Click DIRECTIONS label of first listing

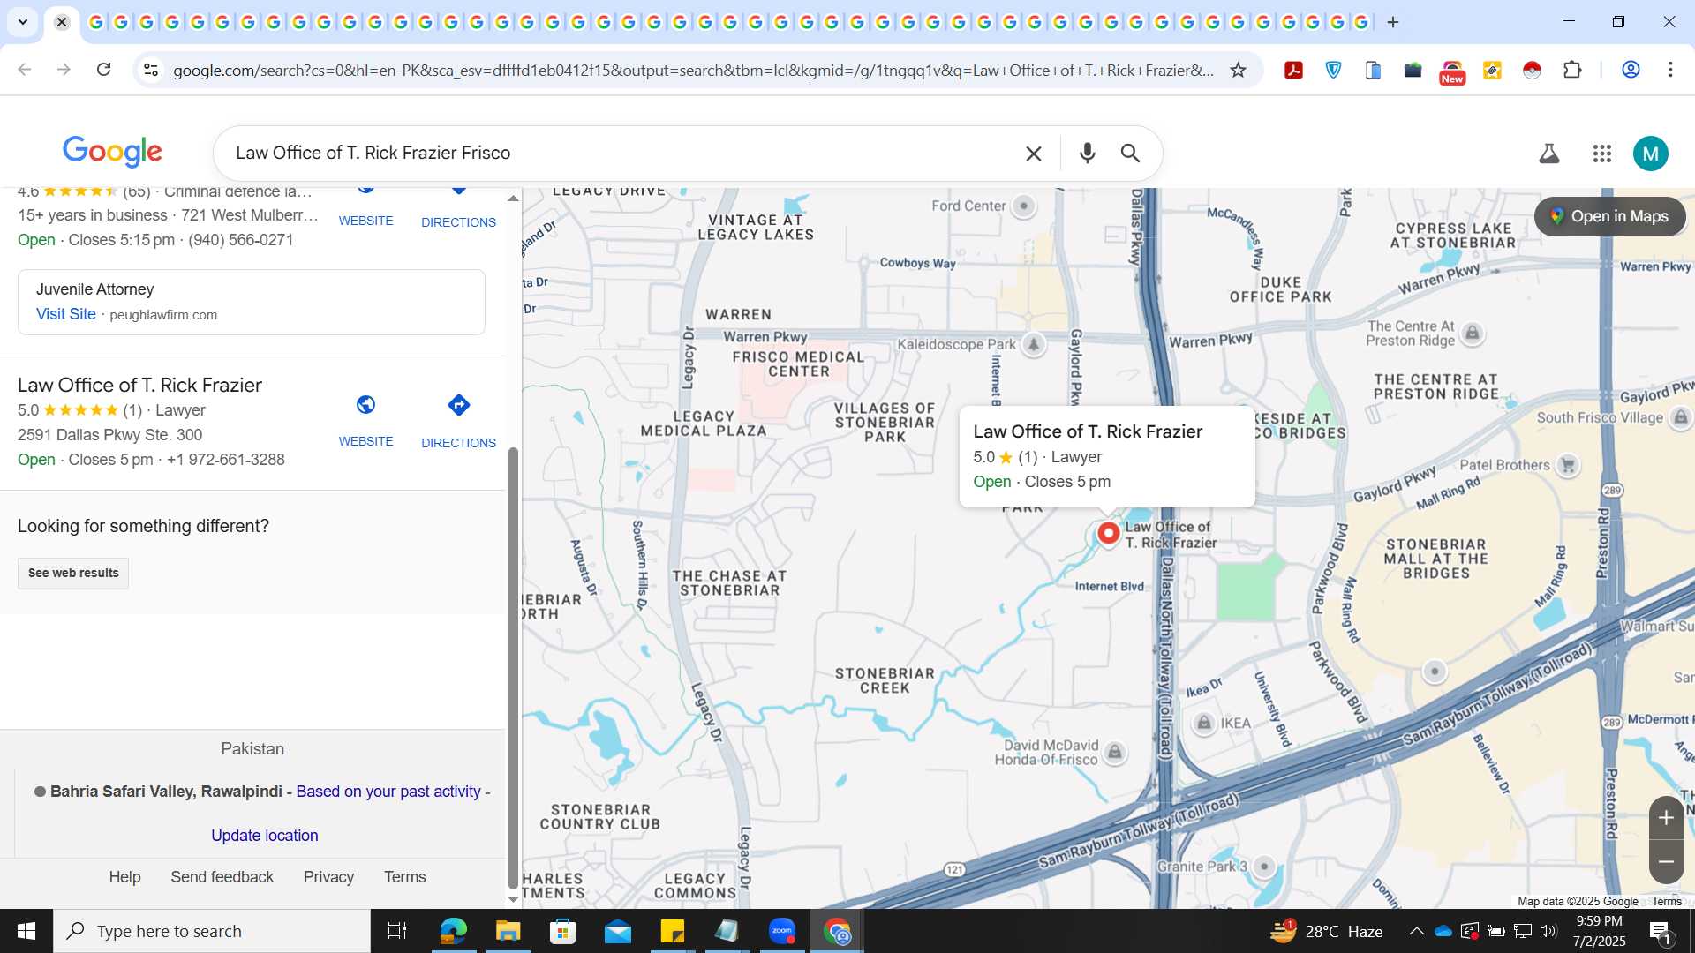(x=458, y=222)
